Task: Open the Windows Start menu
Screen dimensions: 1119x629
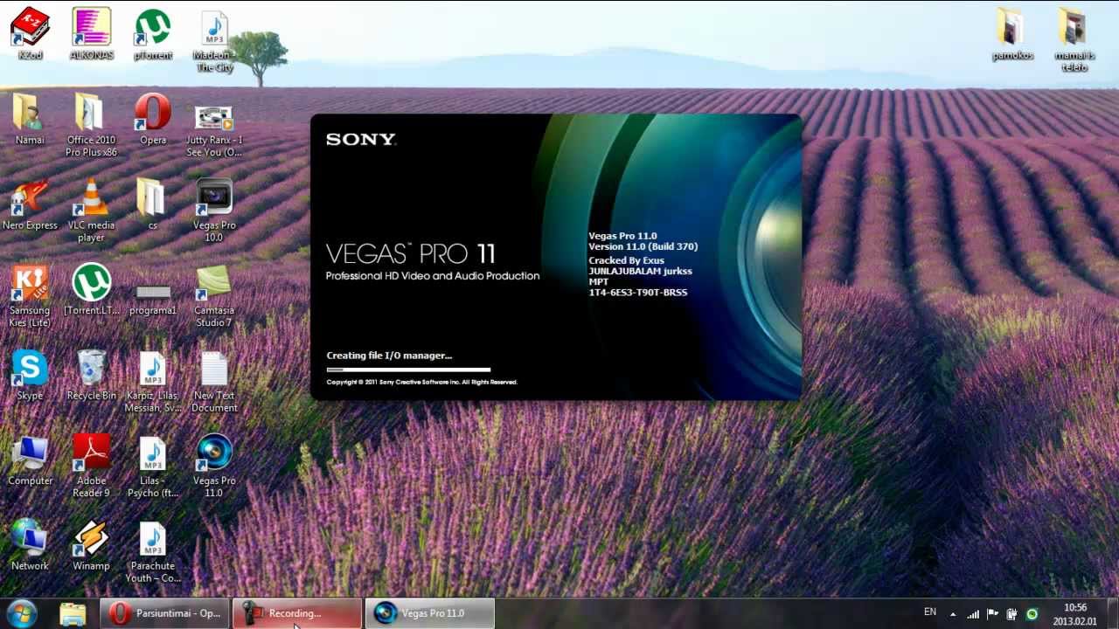Action: tap(23, 613)
